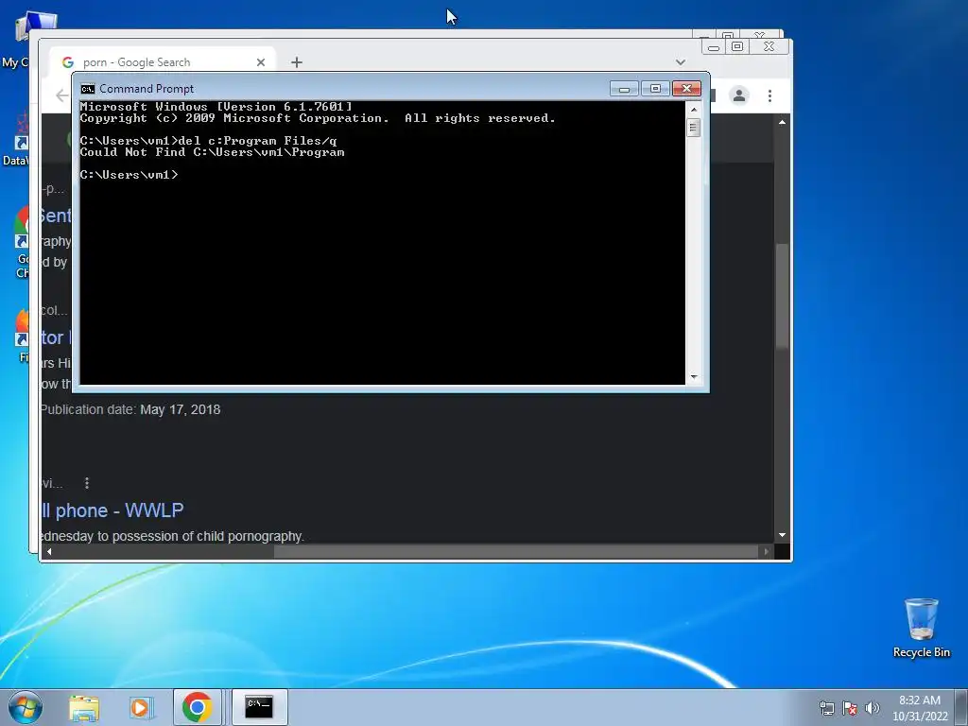Open the network status tray icon
This screenshot has height=726, width=968.
(x=826, y=708)
